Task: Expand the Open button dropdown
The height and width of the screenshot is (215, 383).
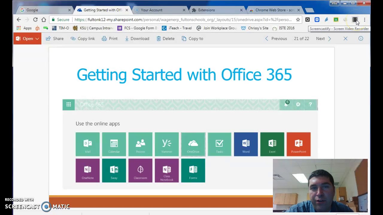Action: (x=37, y=39)
